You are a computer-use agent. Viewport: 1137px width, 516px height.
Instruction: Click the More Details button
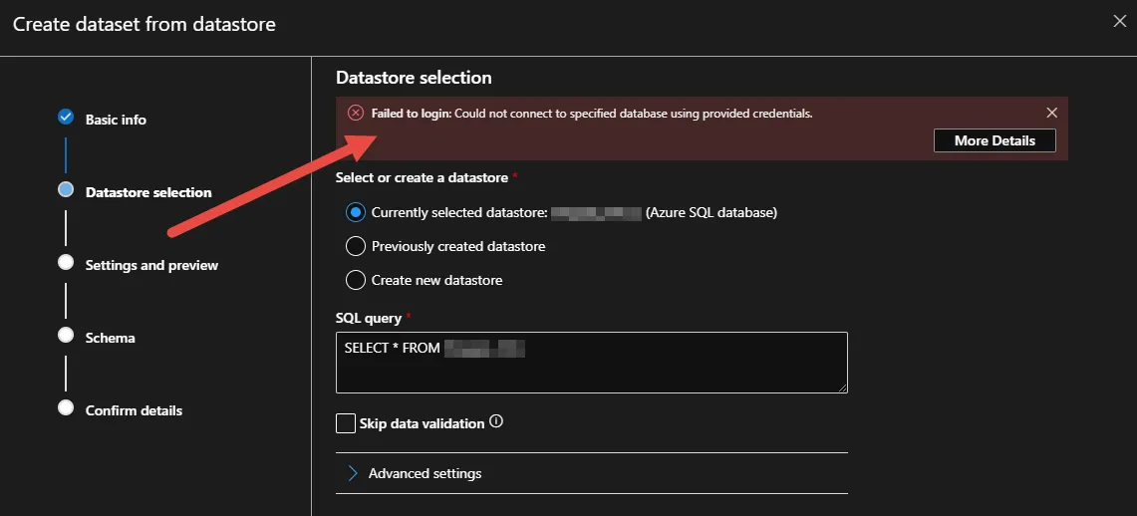click(x=995, y=140)
